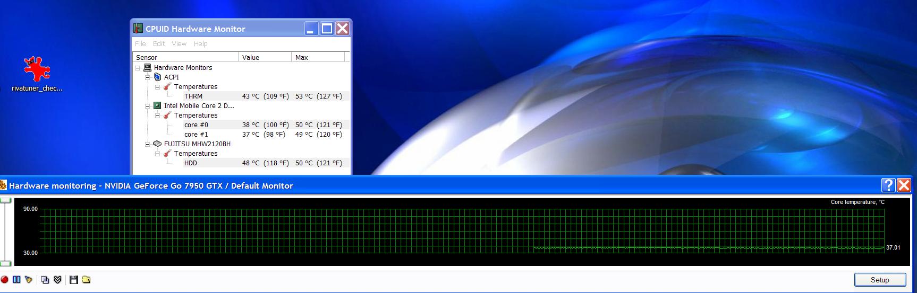Click the Max column header

point(318,57)
